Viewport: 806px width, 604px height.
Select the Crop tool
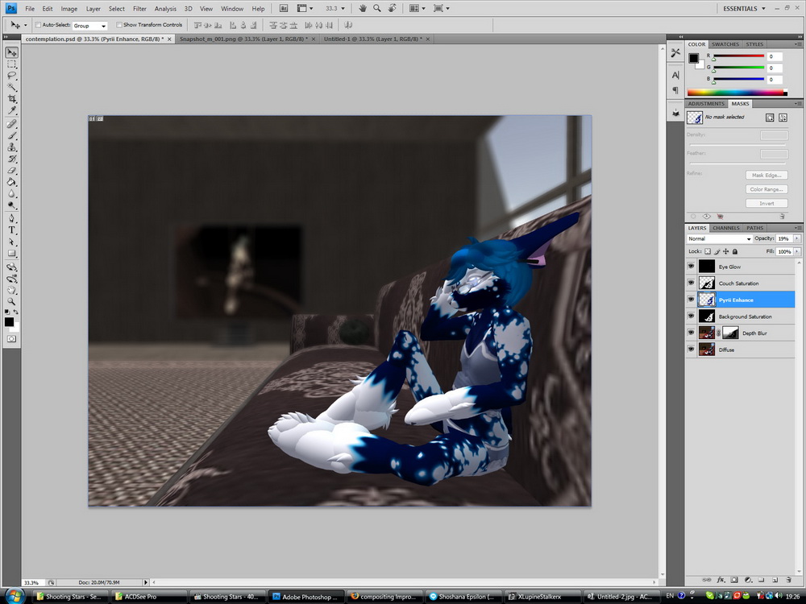(x=12, y=98)
